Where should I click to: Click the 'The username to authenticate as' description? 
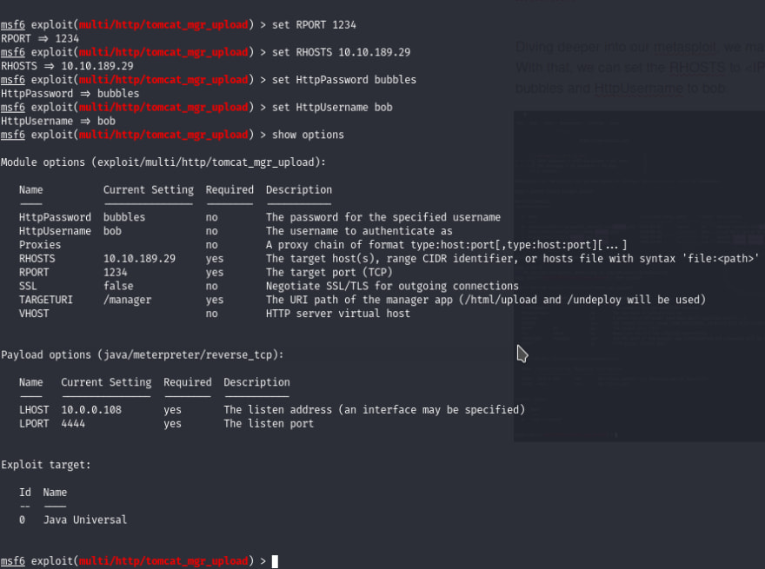point(359,231)
